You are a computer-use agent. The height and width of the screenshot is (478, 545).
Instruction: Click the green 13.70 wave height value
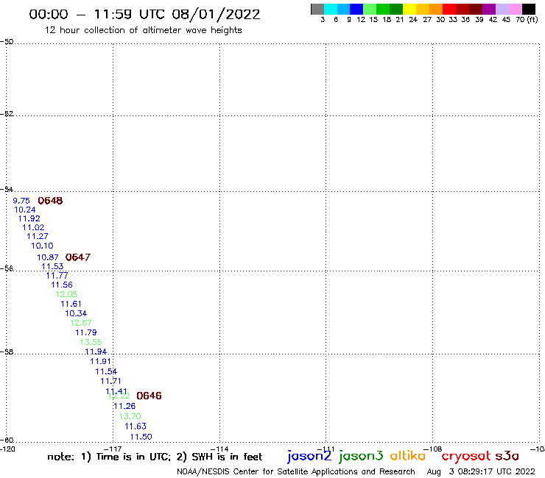click(130, 416)
